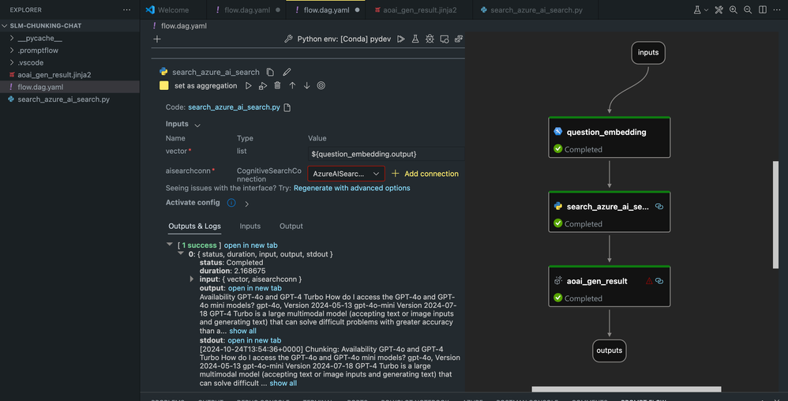
Task: Debug the node with the play-bug icon
Action: click(263, 86)
